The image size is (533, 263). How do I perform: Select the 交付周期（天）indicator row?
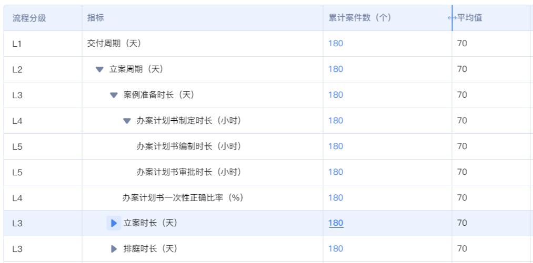coord(114,44)
